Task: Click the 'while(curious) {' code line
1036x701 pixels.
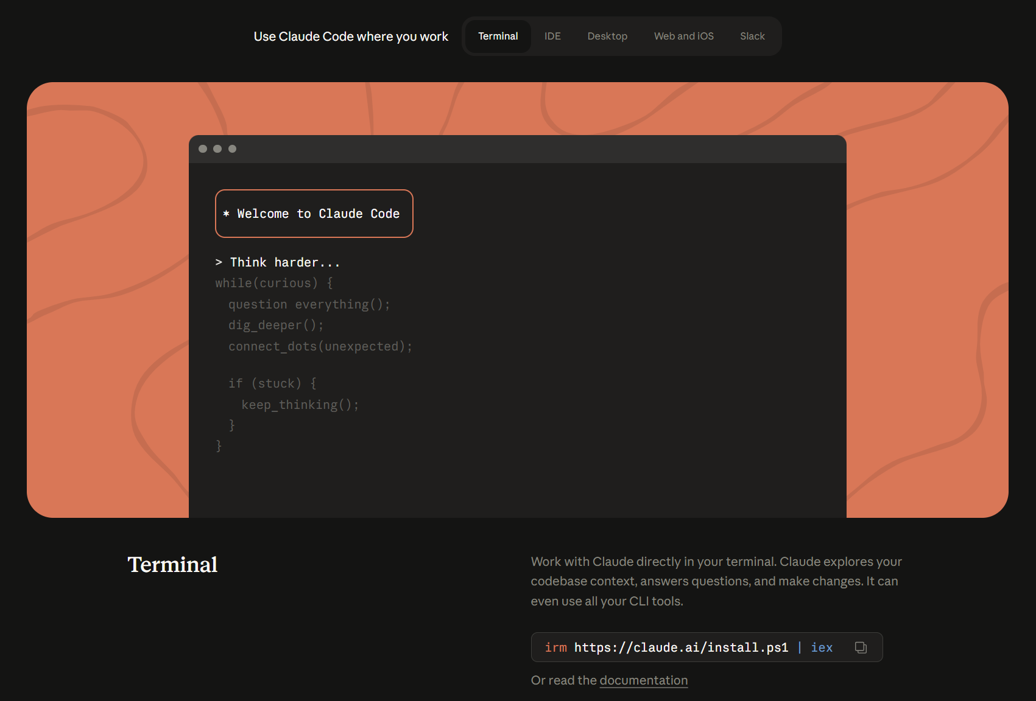Action: [273, 283]
